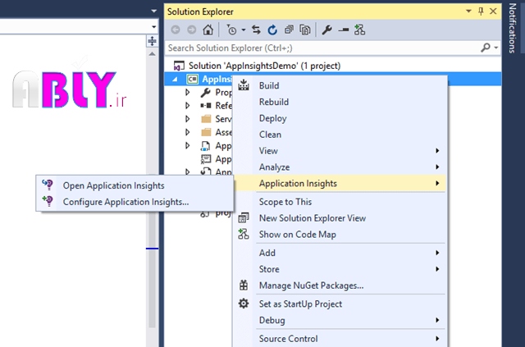
Task: Open the Analyze submenu
Action: pos(340,167)
